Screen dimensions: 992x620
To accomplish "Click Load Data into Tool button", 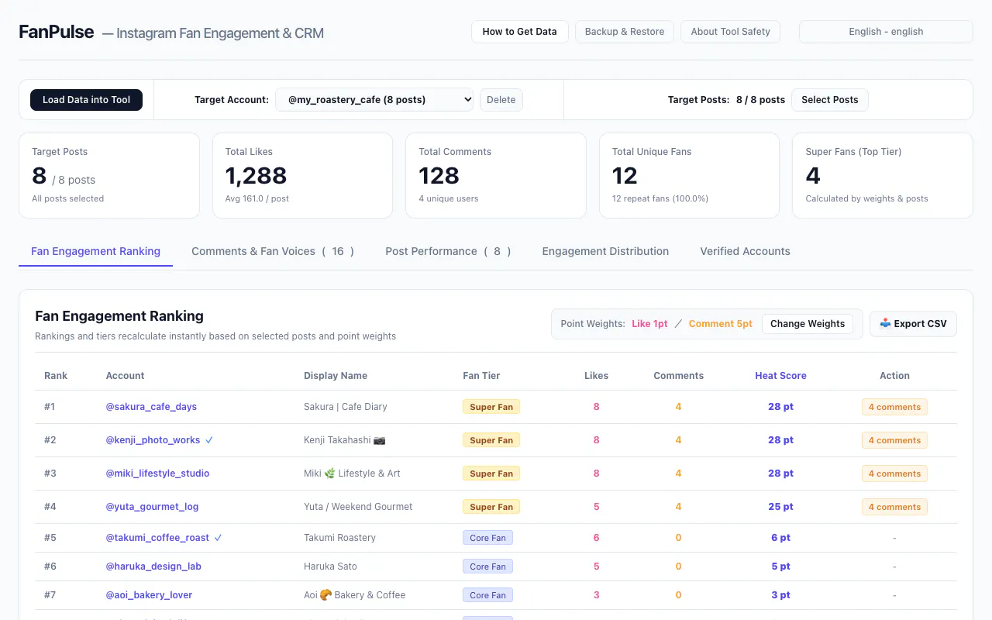I will (x=86, y=100).
